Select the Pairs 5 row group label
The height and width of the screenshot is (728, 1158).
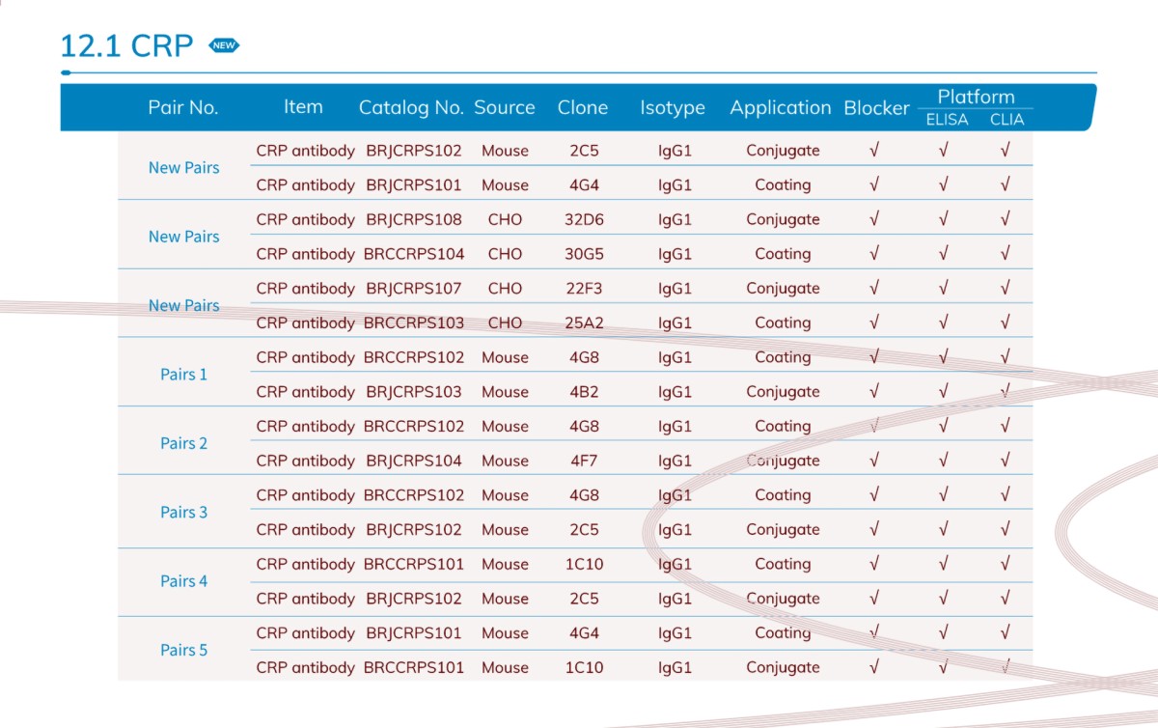(x=183, y=651)
